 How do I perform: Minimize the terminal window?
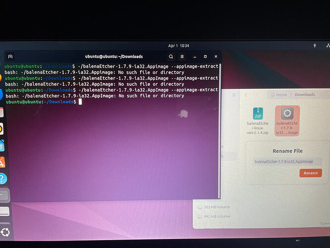195,57
